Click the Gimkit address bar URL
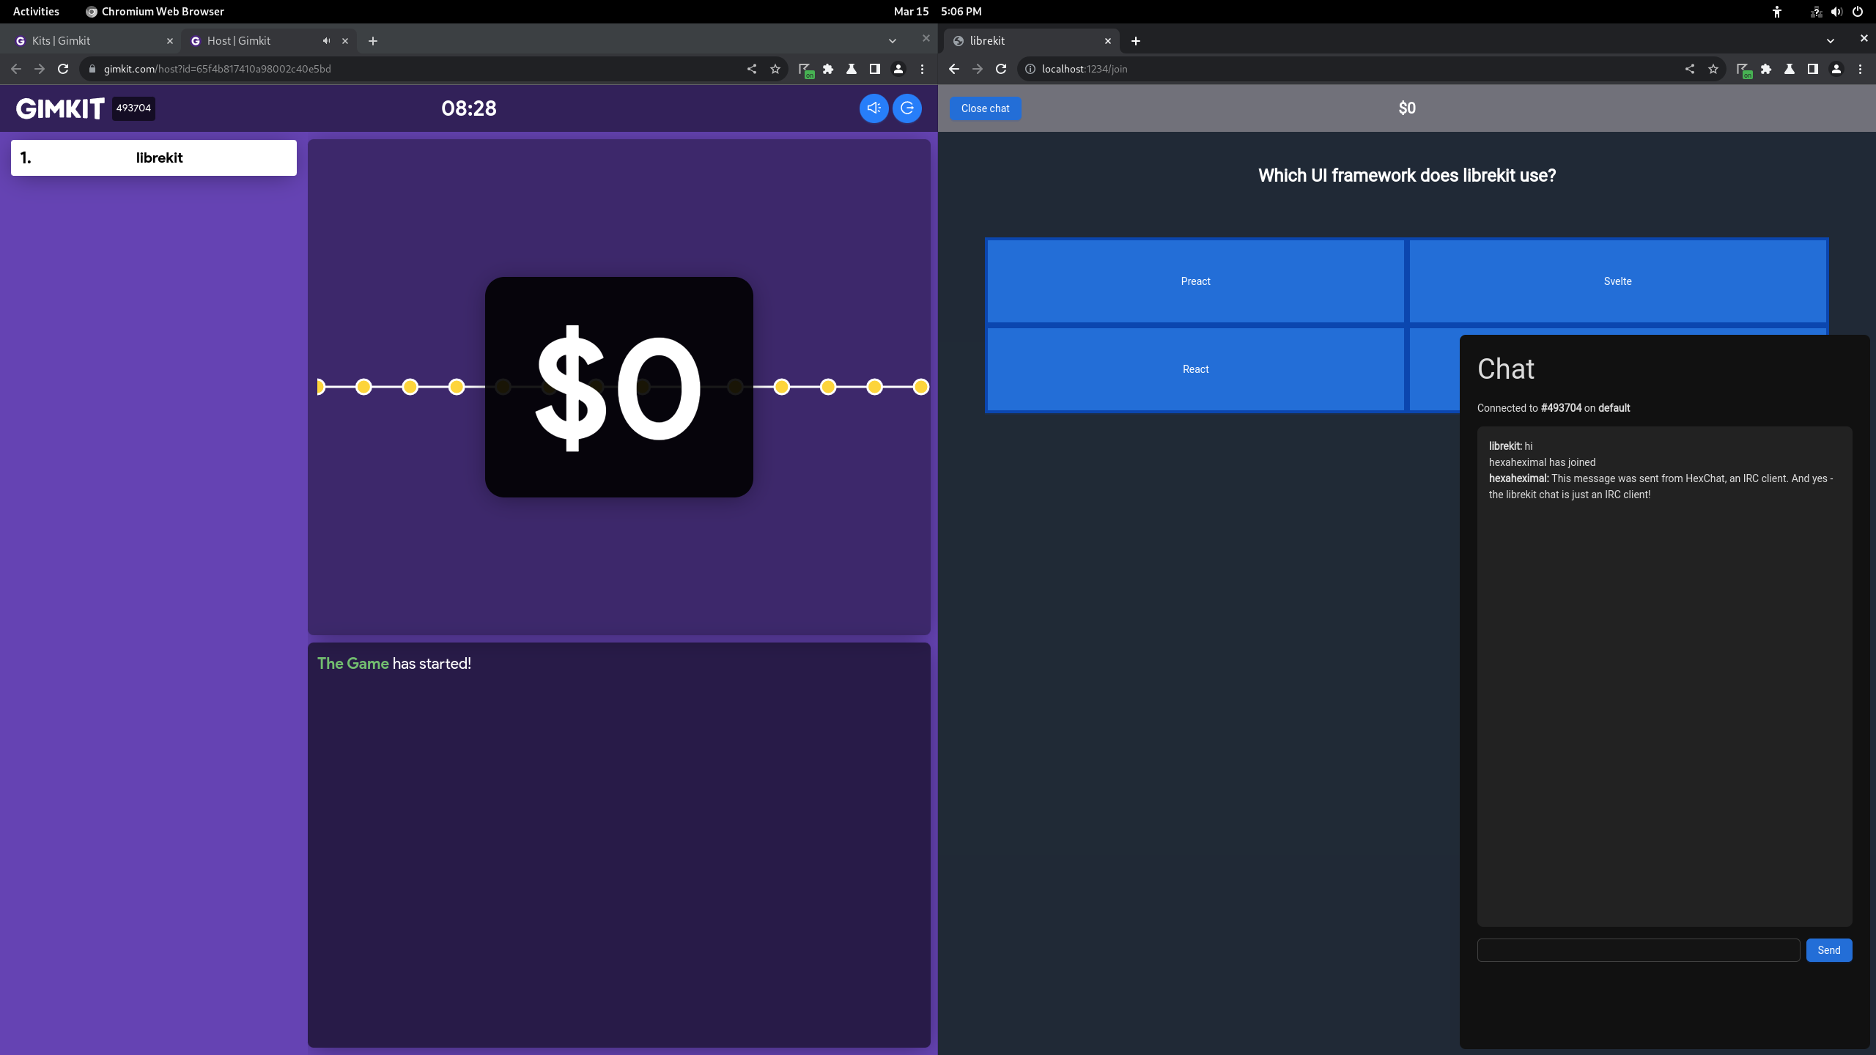This screenshot has height=1055, width=1876. coord(217,69)
